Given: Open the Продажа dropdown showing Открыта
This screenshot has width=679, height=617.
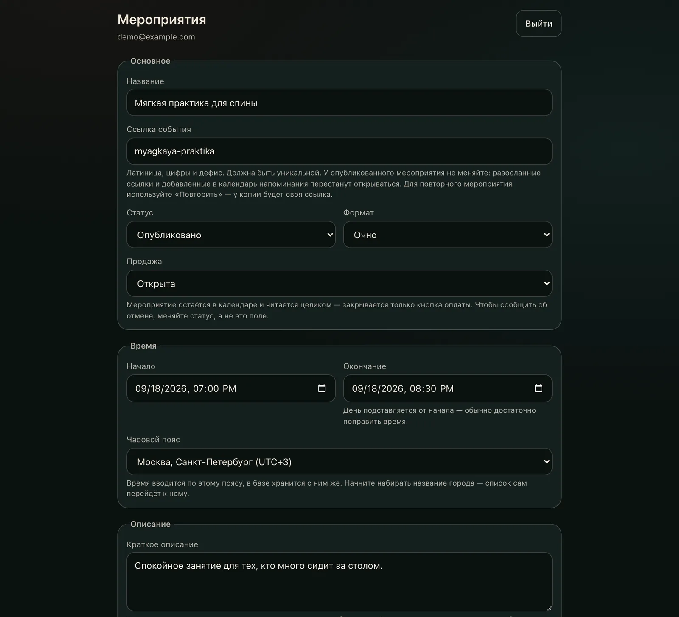Looking at the screenshot, I should pyautogui.click(x=339, y=283).
